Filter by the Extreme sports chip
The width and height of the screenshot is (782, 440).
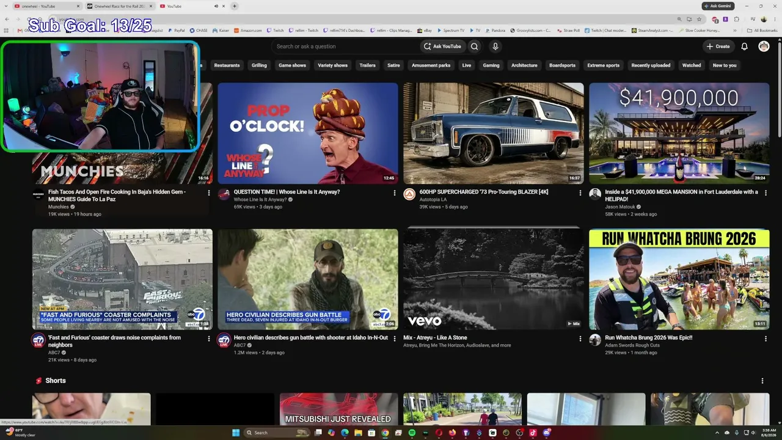click(x=604, y=65)
